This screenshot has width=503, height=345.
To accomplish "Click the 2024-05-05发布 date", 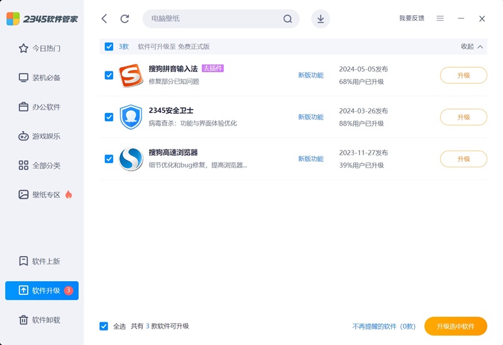I will point(363,69).
